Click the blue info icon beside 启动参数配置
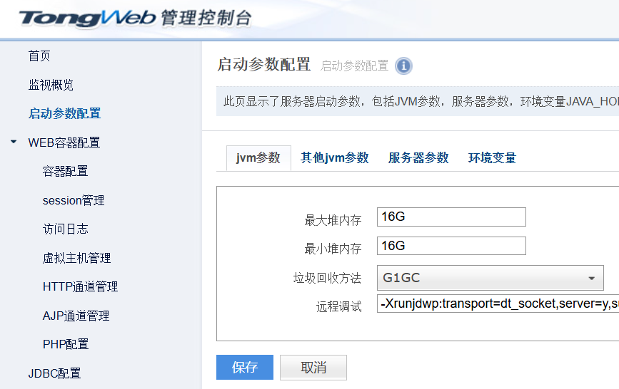The width and height of the screenshot is (619, 389). (403, 66)
